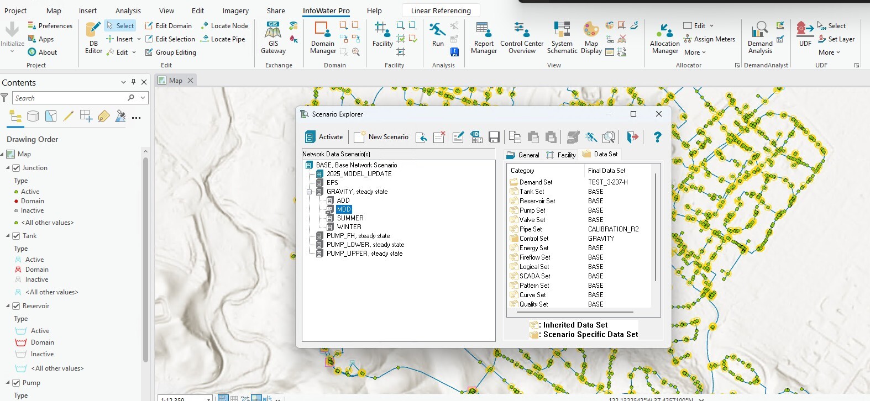
Task: Switch to the Analysis ribbon tab
Action: click(128, 10)
